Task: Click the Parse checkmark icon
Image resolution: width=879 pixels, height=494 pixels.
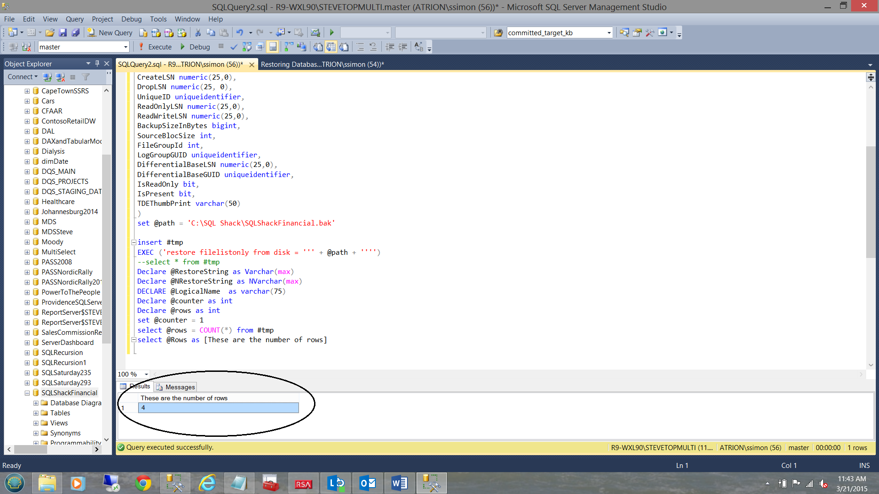Action: (x=234, y=47)
